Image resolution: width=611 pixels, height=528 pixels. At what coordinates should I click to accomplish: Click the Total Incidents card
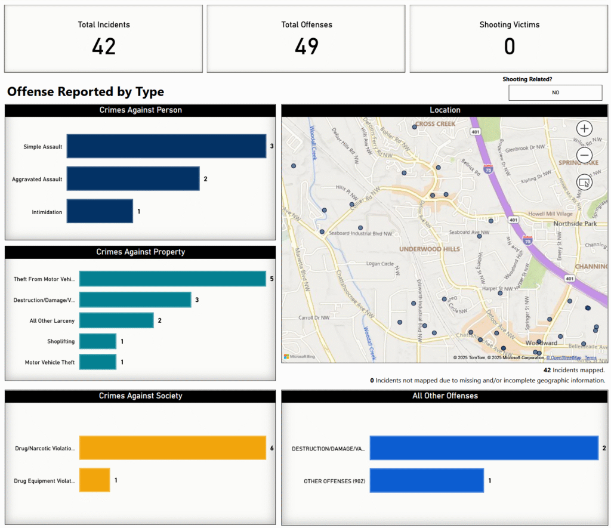[x=103, y=39]
